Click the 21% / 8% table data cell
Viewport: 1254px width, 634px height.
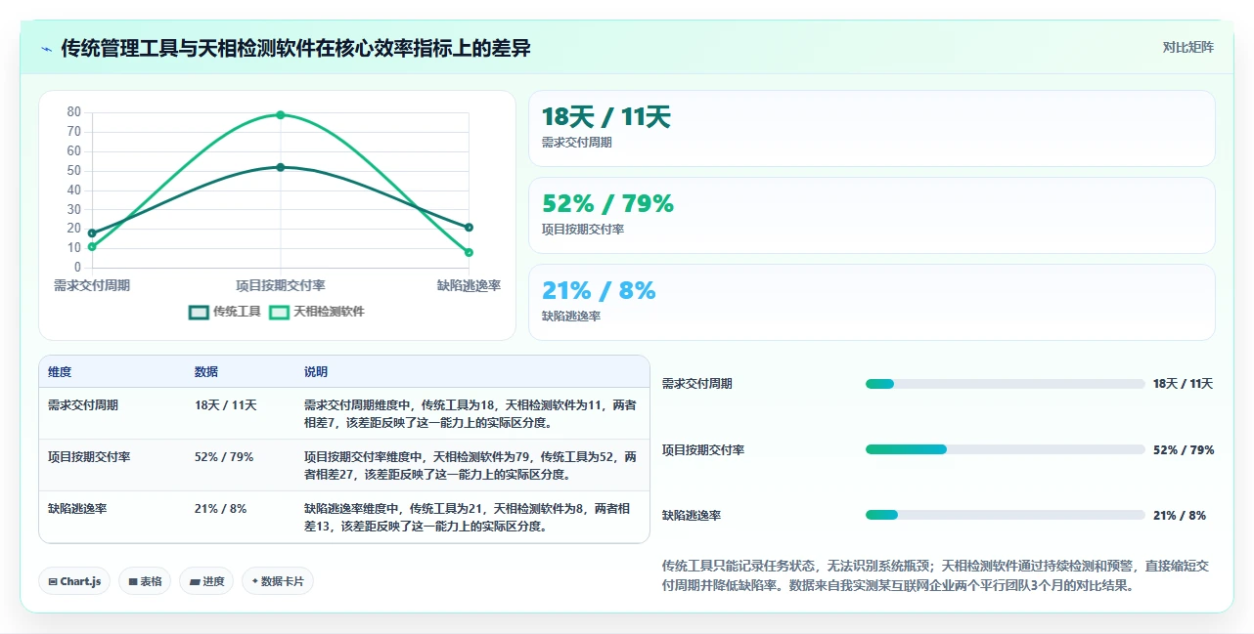tap(220, 508)
